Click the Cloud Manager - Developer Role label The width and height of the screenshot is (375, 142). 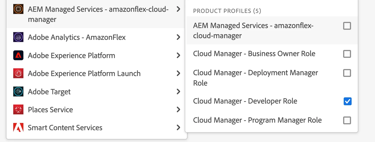(x=245, y=101)
